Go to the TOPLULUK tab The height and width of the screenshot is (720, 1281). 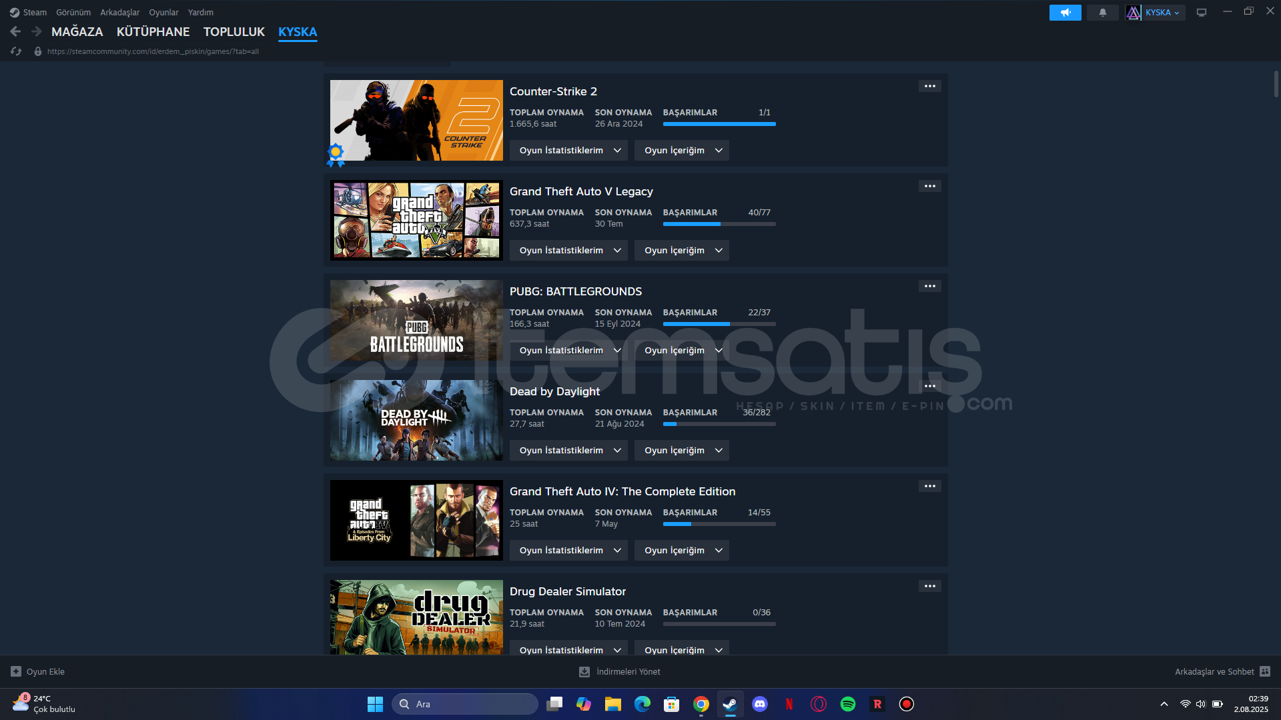click(x=234, y=31)
